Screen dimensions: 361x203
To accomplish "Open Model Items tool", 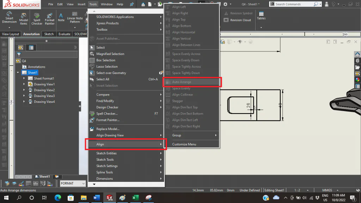I will point(24,18).
